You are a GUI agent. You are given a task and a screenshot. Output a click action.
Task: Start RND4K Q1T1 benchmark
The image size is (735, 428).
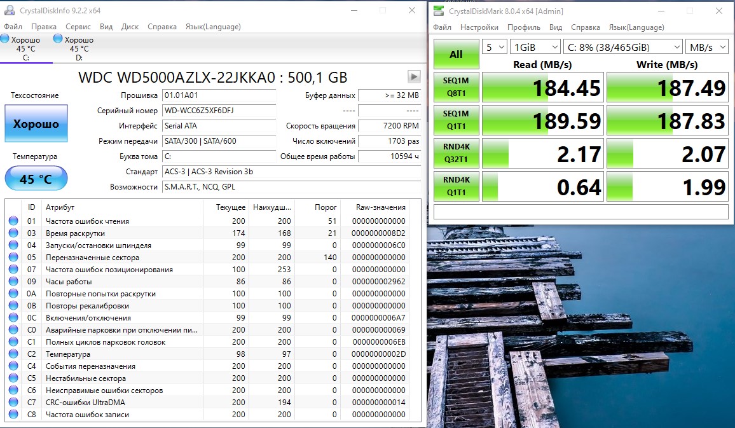456,186
